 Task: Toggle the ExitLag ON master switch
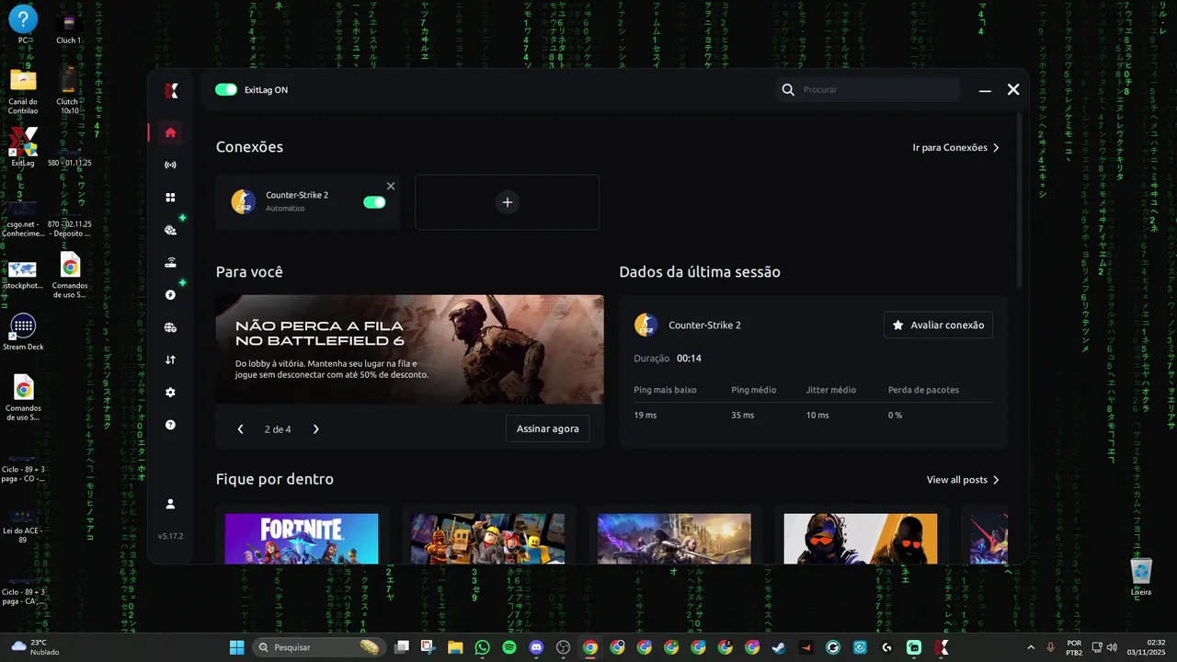coord(226,90)
